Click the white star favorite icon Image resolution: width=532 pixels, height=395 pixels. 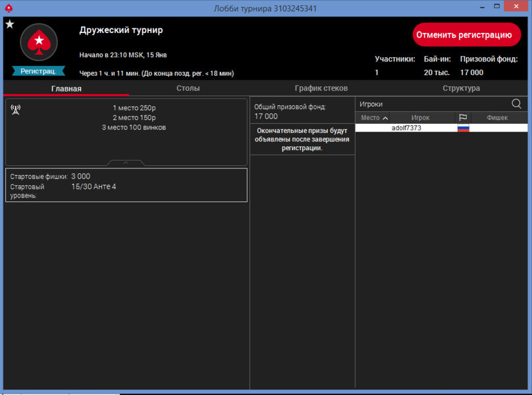(9, 24)
